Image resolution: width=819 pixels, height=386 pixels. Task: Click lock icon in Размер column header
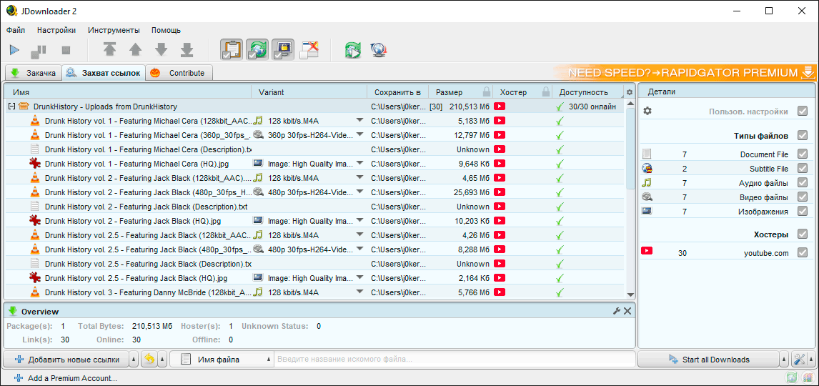(486, 92)
